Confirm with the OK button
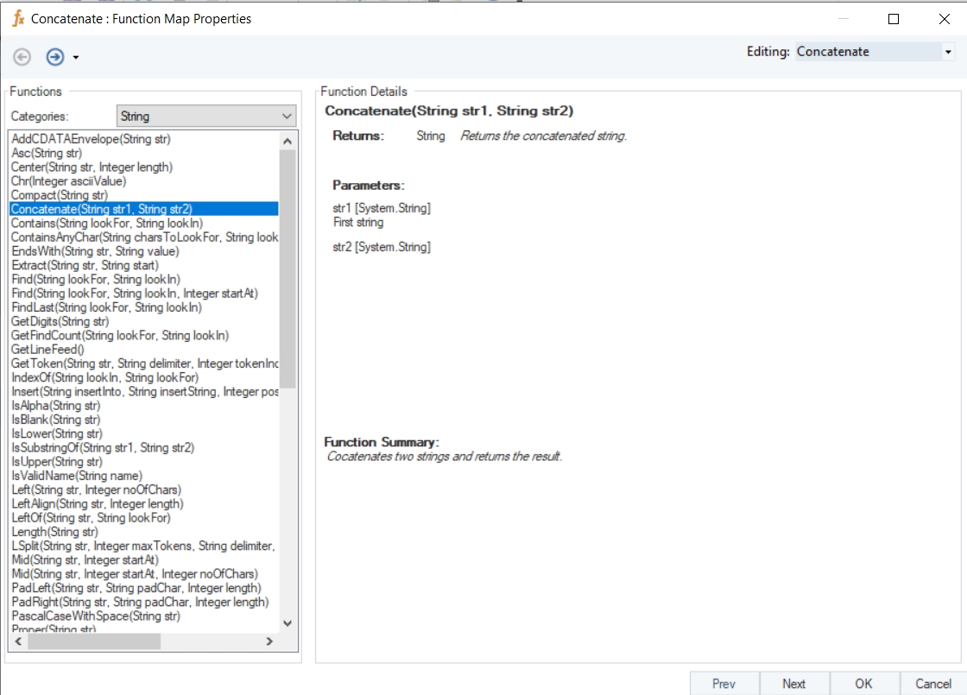Image resolution: width=967 pixels, height=695 pixels. (863, 683)
